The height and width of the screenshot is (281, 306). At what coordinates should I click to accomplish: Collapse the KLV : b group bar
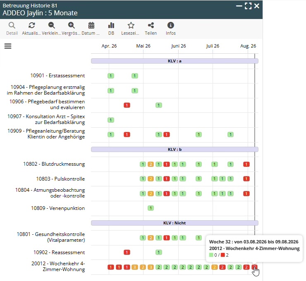pyautogui.click(x=175, y=149)
